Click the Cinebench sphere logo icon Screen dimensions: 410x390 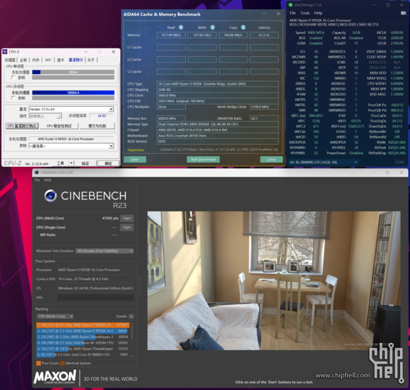[51, 196]
